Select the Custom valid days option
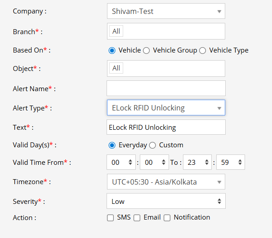Screen dimensions: 272x238 tap(152, 145)
